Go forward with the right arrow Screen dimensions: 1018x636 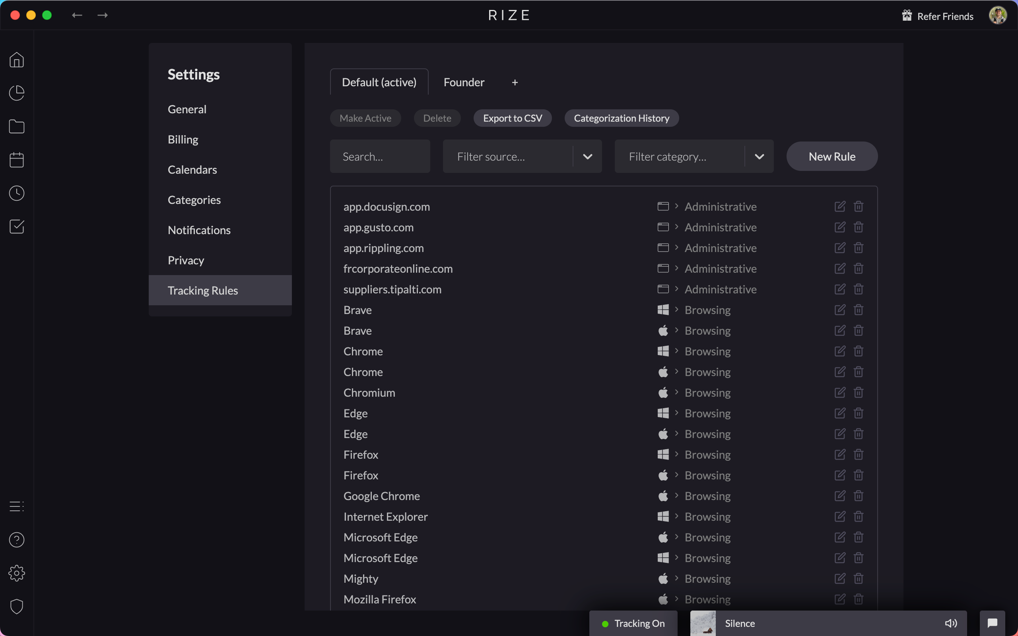coord(103,15)
